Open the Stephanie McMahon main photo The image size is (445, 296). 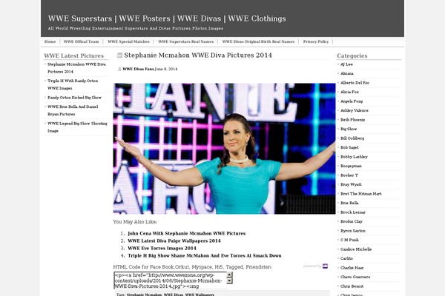coord(224,149)
